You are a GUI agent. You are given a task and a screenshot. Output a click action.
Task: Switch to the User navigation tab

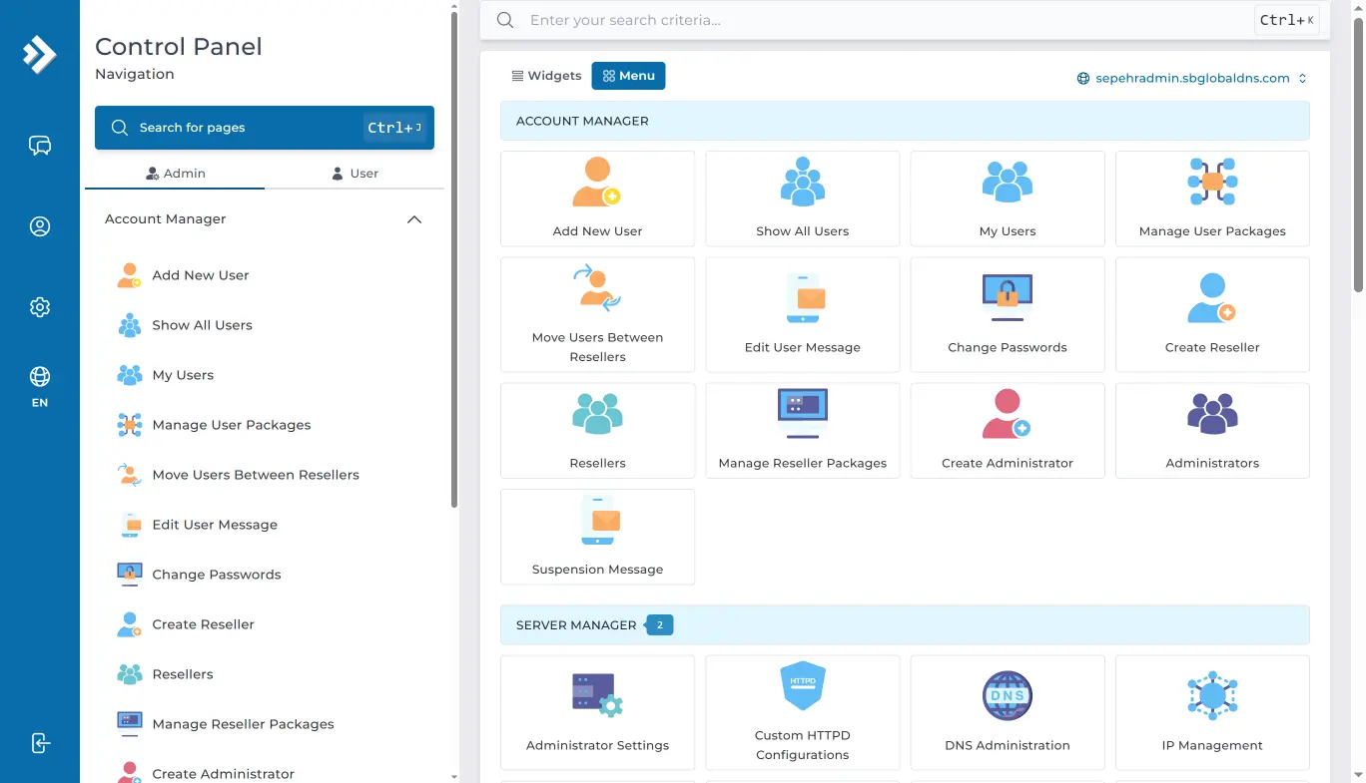(x=354, y=174)
